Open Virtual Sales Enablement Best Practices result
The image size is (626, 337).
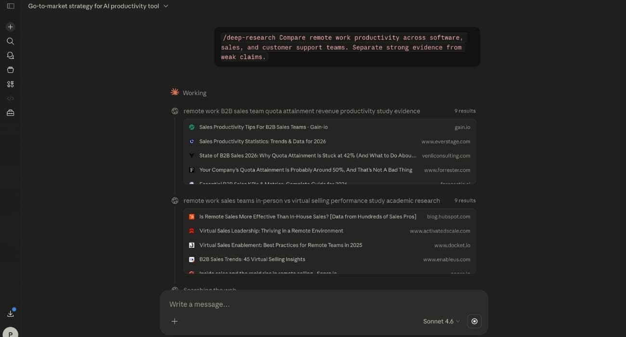point(281,245)
